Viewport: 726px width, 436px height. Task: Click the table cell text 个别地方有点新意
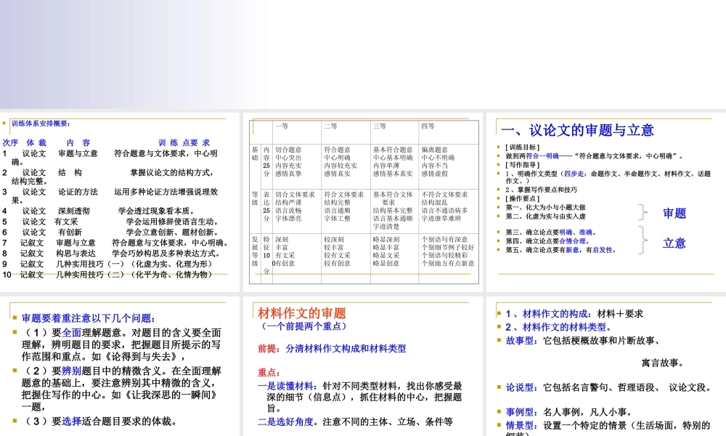[x=448, y=263]
